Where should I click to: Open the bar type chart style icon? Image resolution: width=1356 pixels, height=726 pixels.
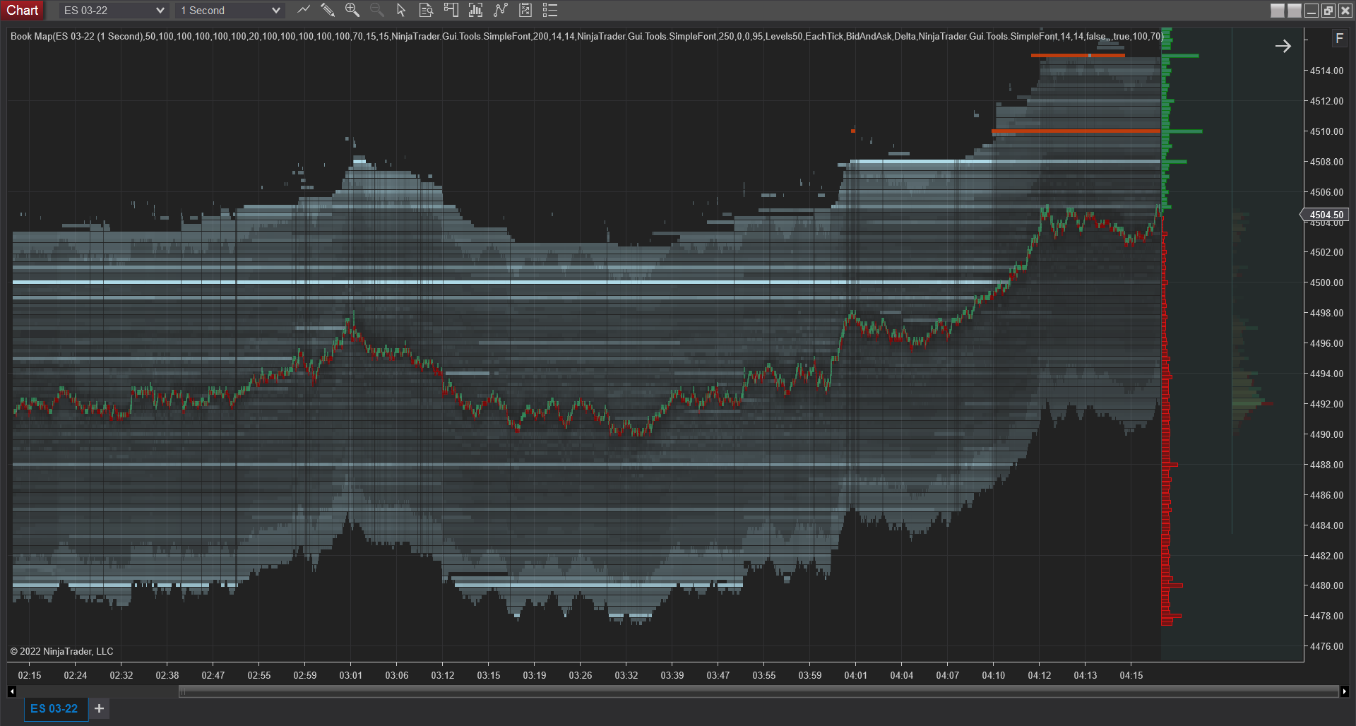click(x=304, y=10)
